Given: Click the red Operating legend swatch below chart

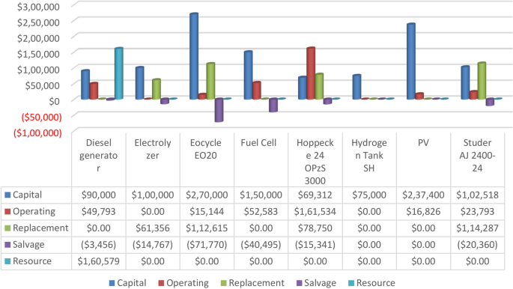Looking at the screenshot, I should tap(161, 283).
